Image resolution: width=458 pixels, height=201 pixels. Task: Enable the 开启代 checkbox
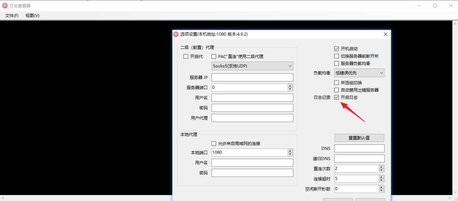186,57
